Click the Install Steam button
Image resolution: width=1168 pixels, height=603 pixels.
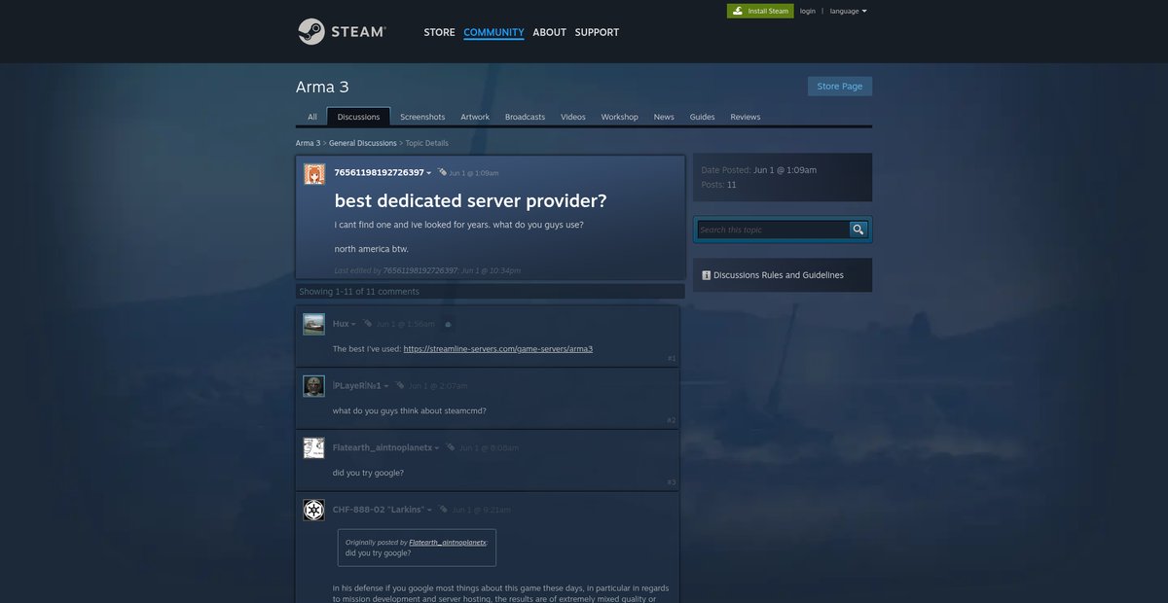(x=760, y=11)
